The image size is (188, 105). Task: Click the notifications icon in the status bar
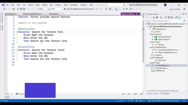pyautogui.click(x=184, y=101)
